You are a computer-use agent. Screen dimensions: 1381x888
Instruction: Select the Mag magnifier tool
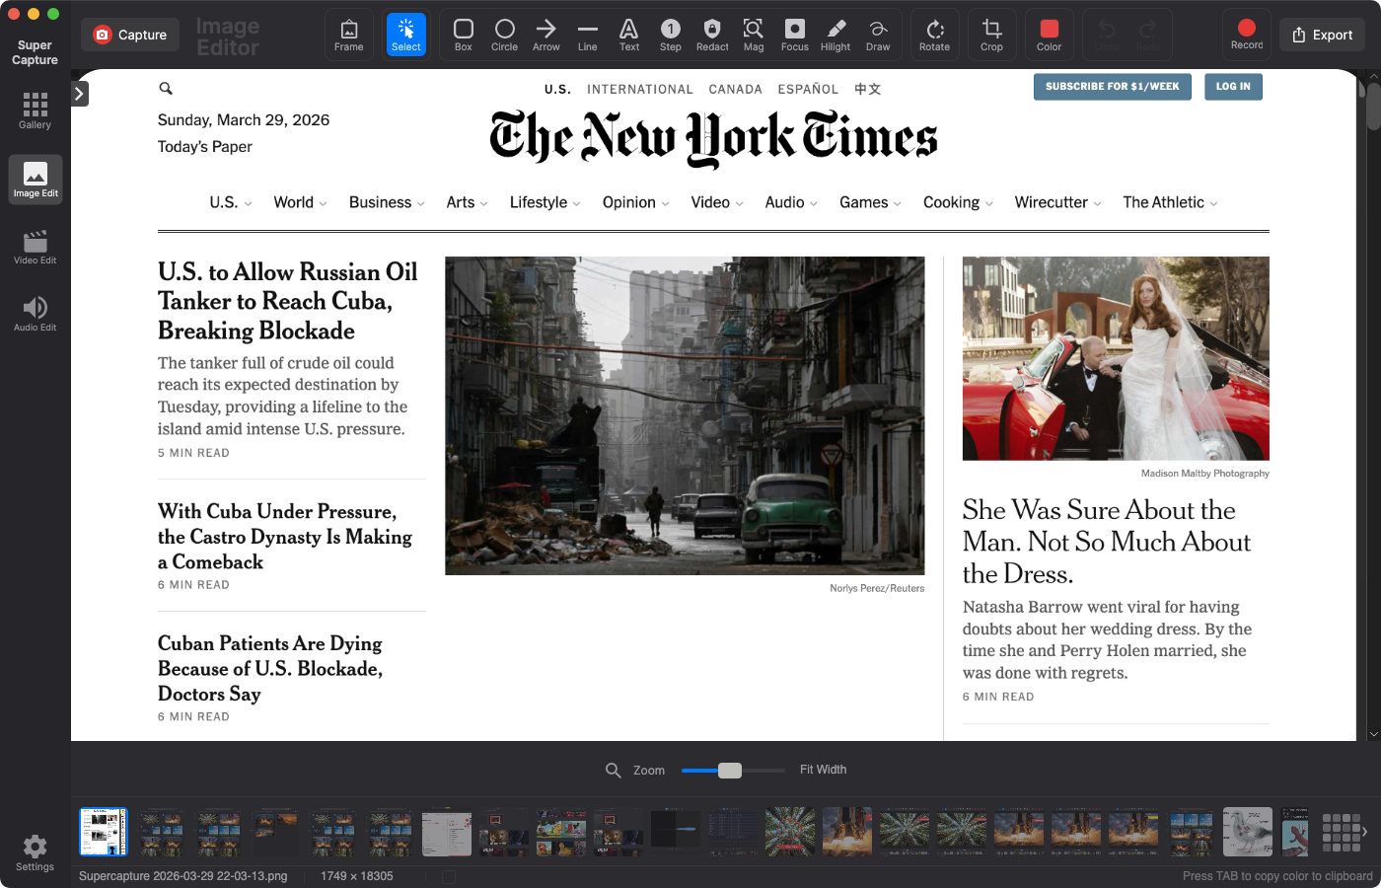point(753,35)
